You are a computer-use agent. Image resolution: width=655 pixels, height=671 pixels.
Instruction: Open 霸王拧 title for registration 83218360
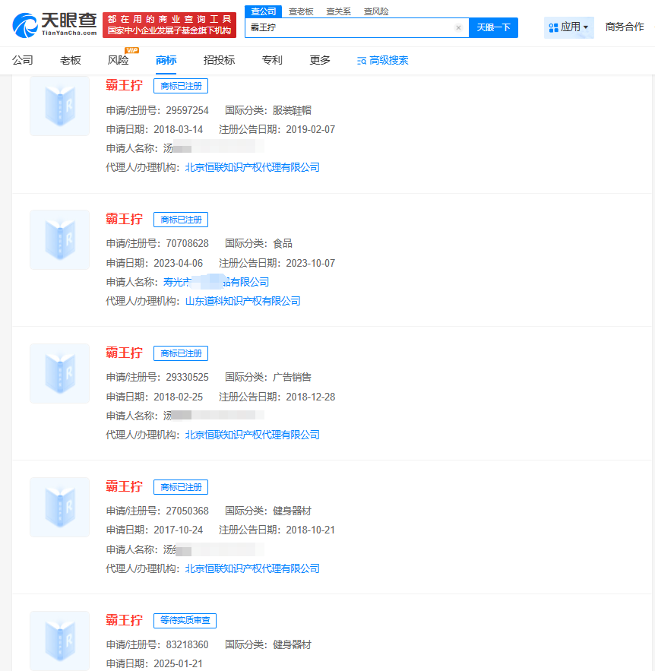click(x=124, y=620)
